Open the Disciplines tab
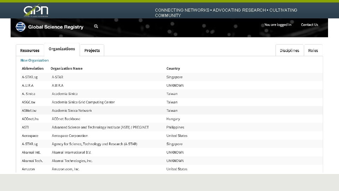Image resolution: width=339 pixels, height=191 pixels. (290, 51)
